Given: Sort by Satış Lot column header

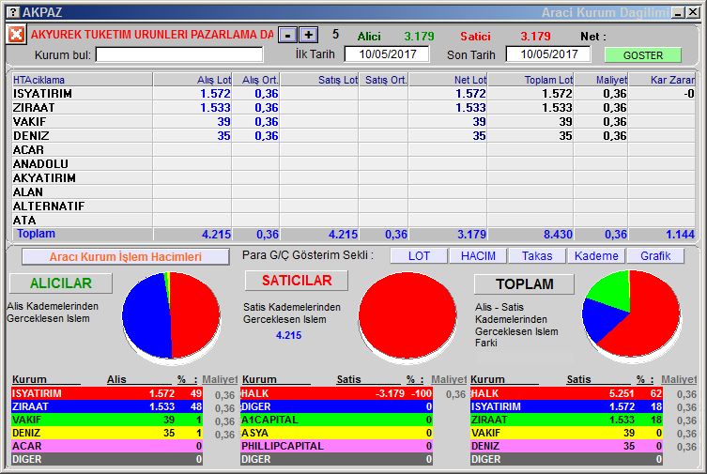Looking at the screenshot, I should click(x=319, y=80).
